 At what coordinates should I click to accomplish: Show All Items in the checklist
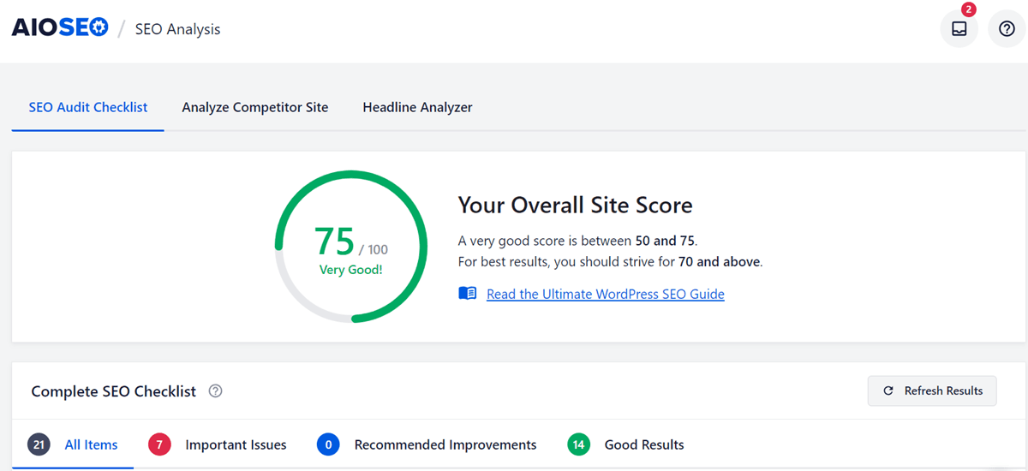91,444
